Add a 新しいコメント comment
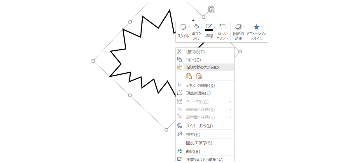 click(222, 31)
